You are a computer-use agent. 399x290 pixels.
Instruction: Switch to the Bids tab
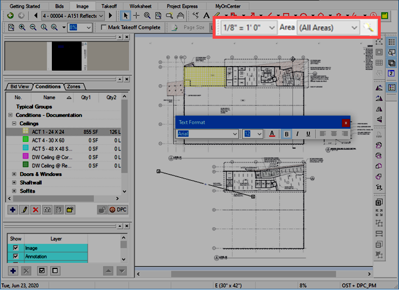(x=59, y=6)
